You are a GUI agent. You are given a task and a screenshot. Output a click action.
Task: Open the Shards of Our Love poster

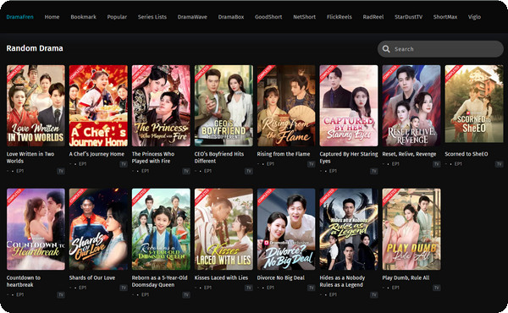coord(98,229)
